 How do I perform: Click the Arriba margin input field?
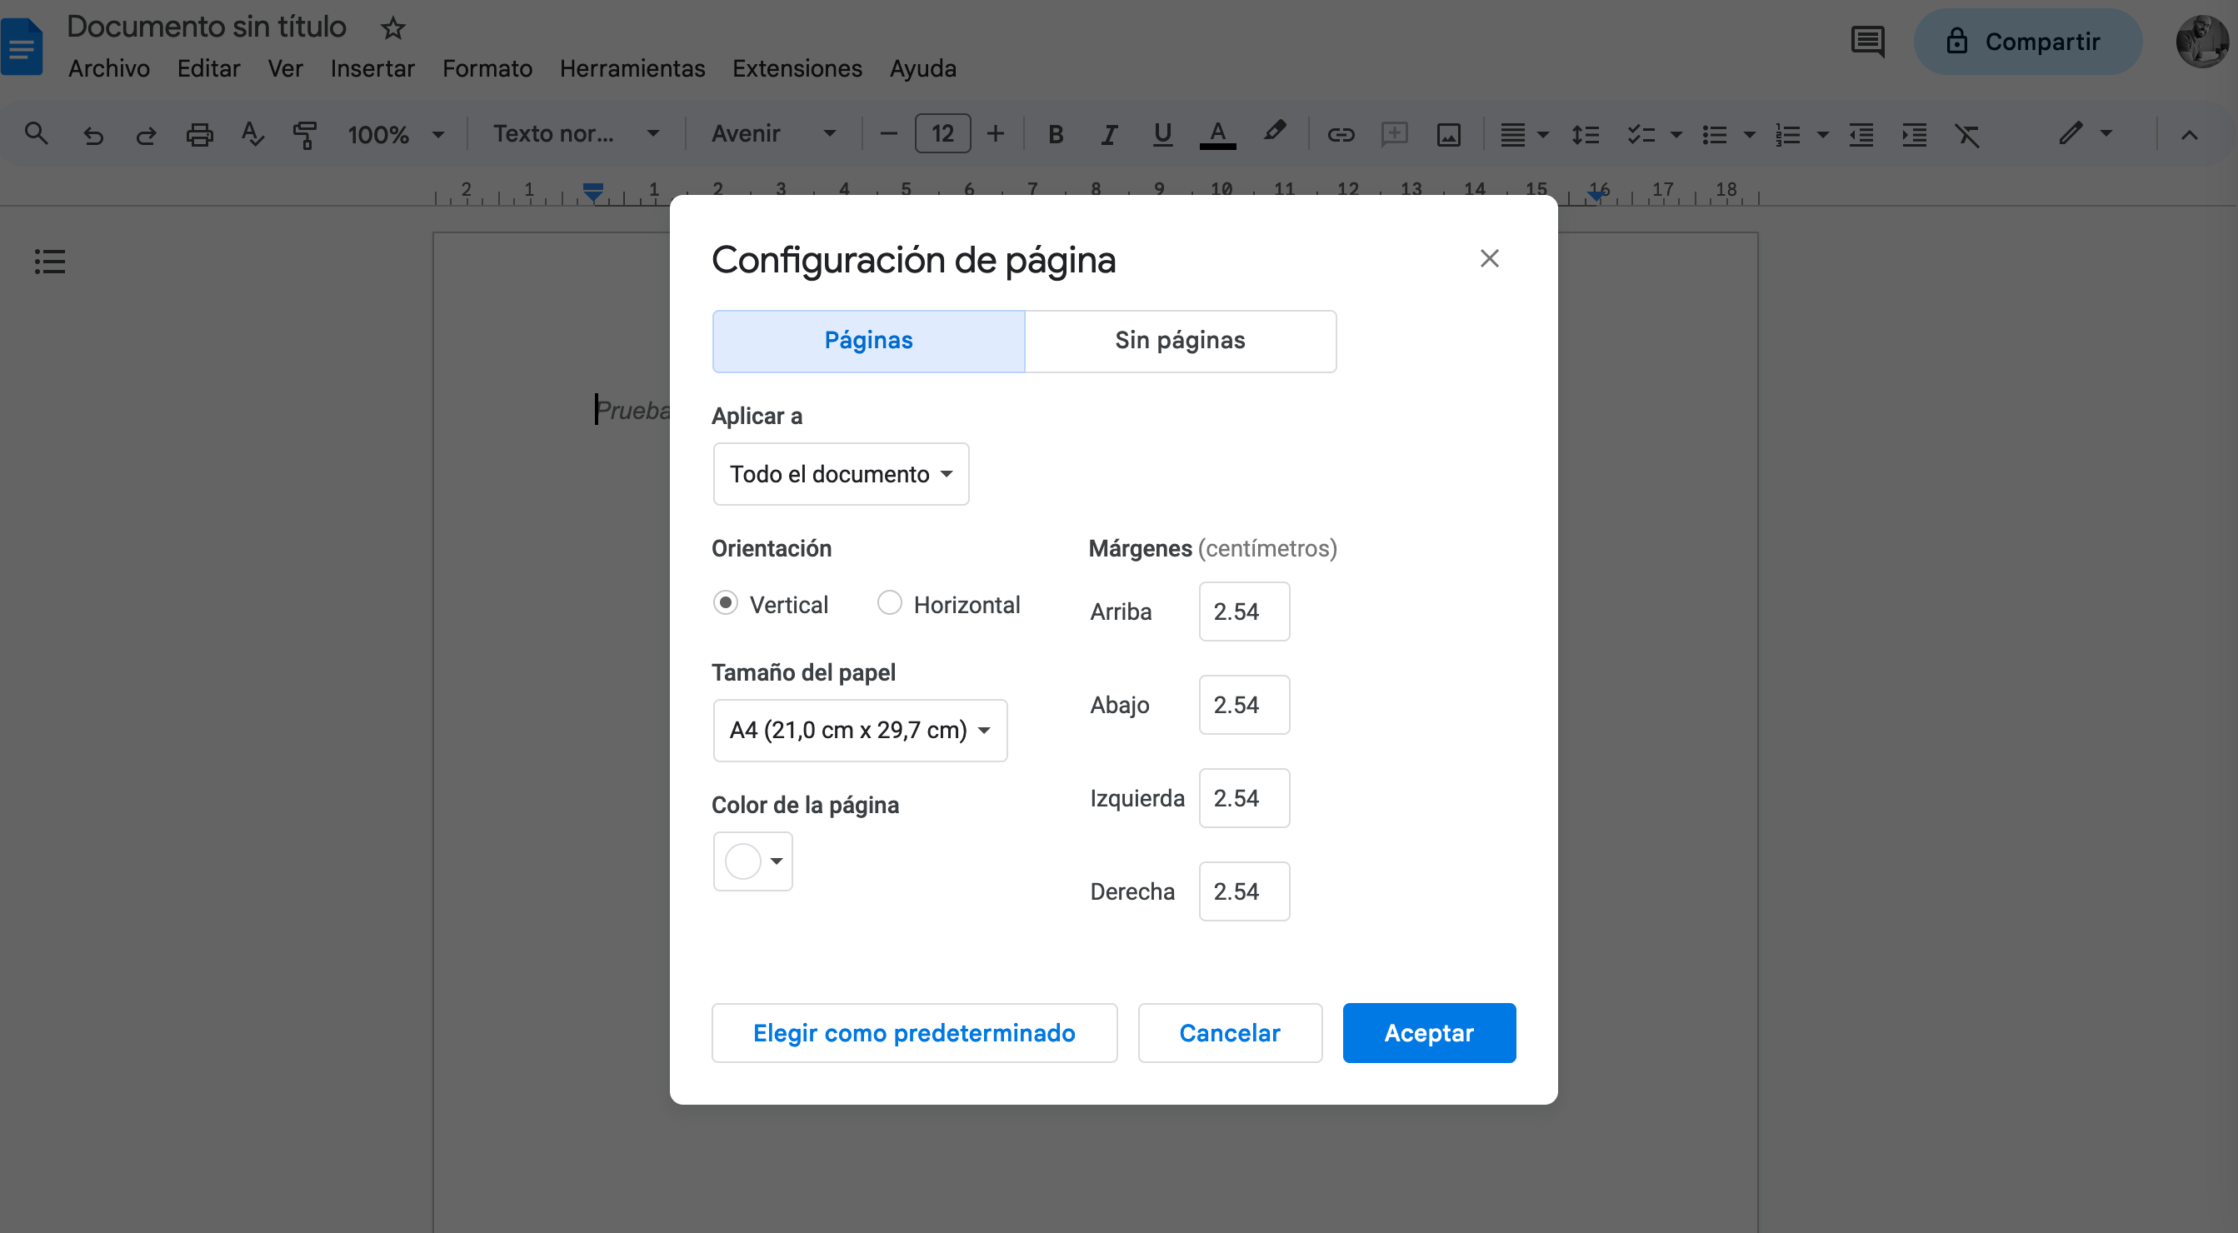[x=1244, y=611]
